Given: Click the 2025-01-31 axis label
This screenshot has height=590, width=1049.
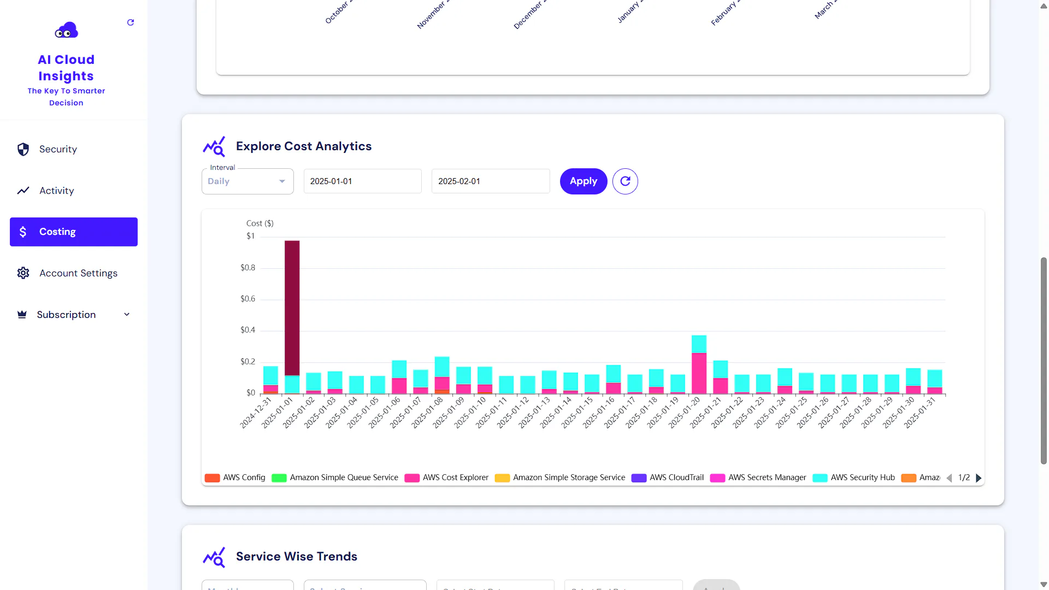Looking at the screenshot, I should (x=919, y=413).
